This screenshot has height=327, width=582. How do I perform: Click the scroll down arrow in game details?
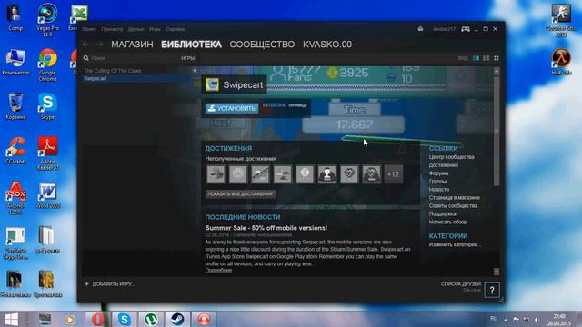497,272
